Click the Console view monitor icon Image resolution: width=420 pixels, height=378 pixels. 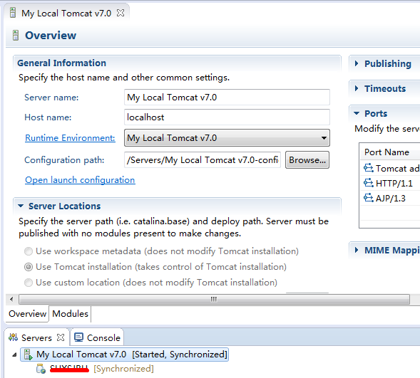tap(78, 337)
